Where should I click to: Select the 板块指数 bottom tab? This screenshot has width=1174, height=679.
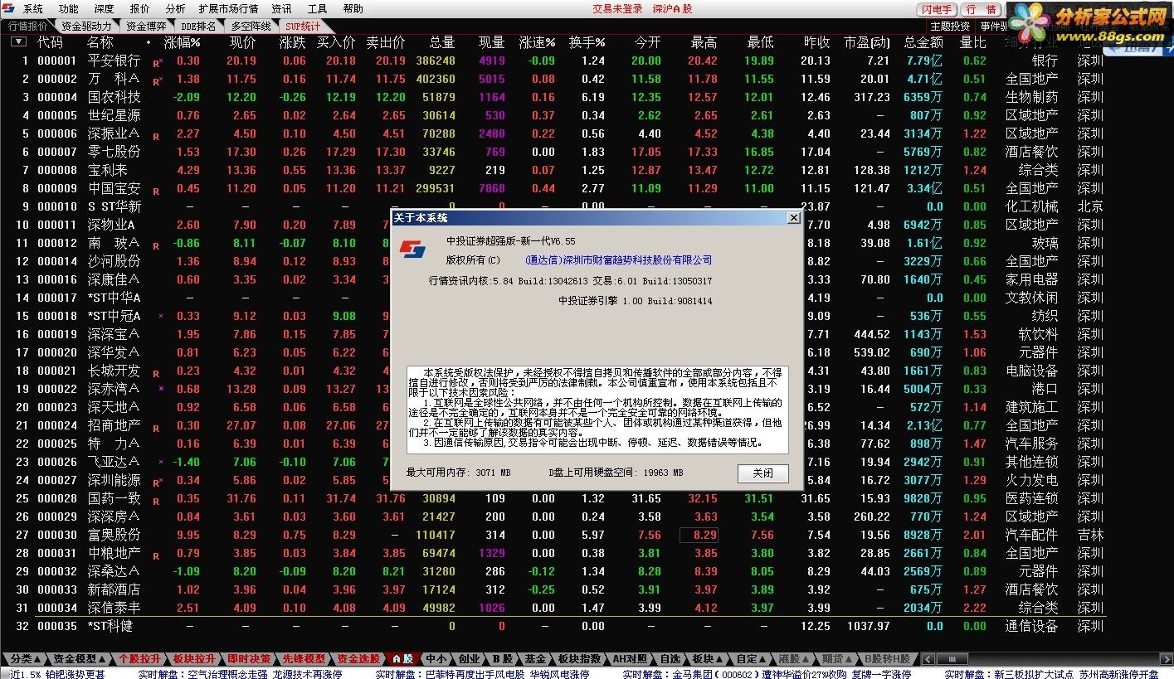[578, 659]
